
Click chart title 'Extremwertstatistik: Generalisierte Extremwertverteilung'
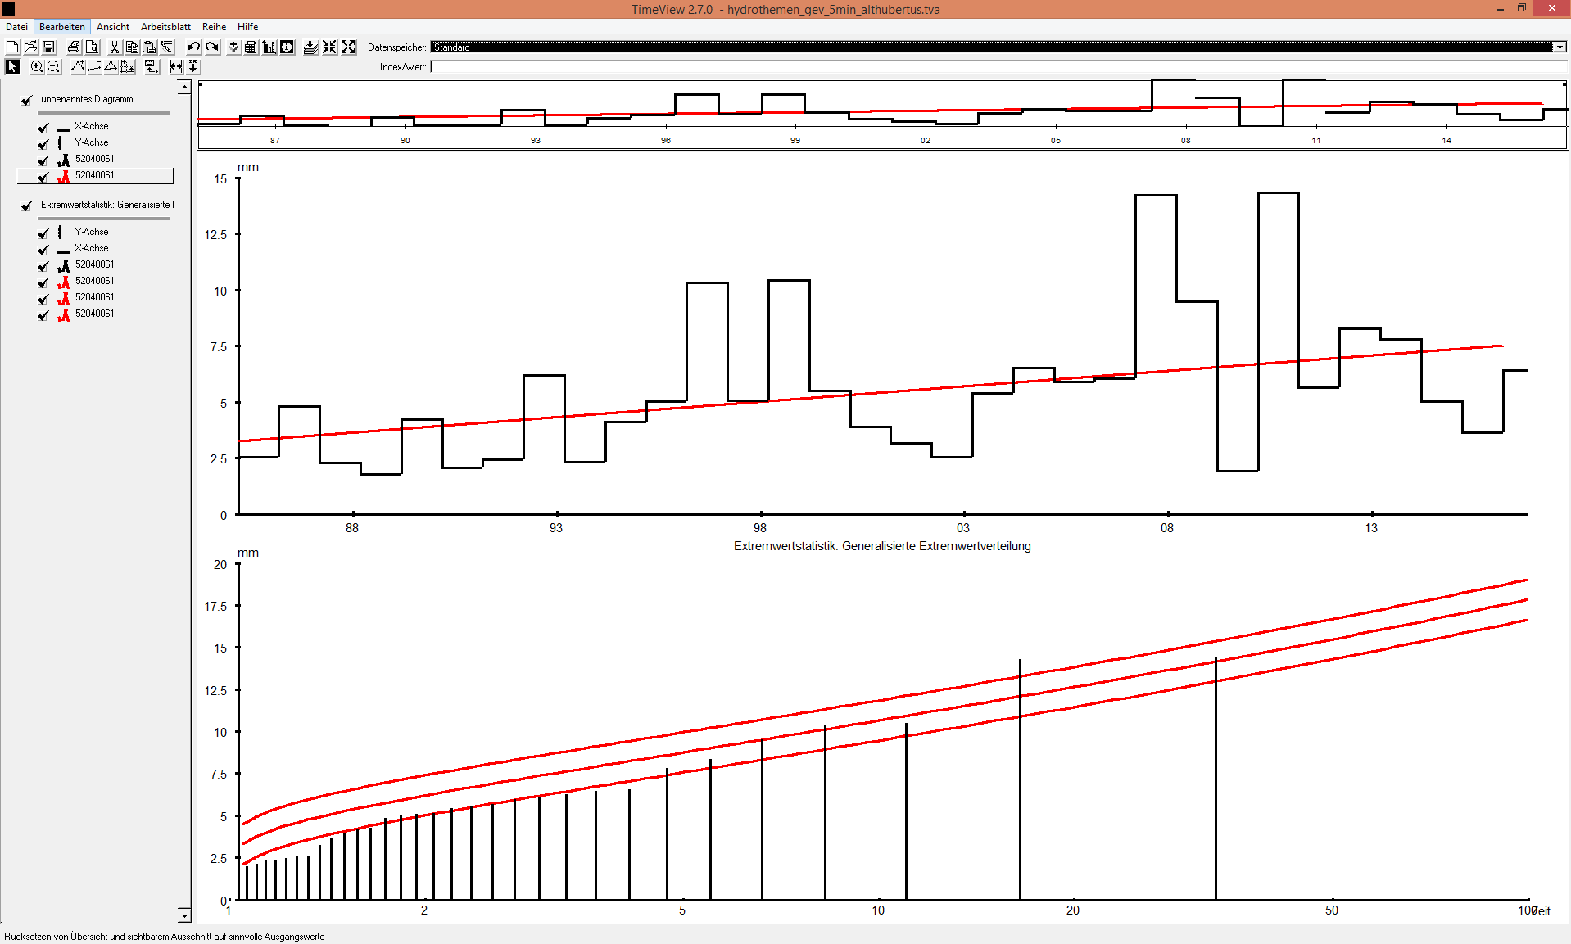point(882,546)
